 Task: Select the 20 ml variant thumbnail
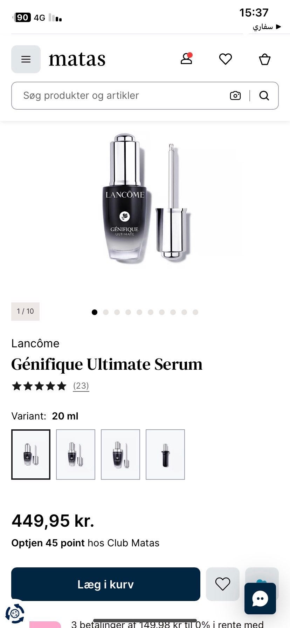coord(31,455)
